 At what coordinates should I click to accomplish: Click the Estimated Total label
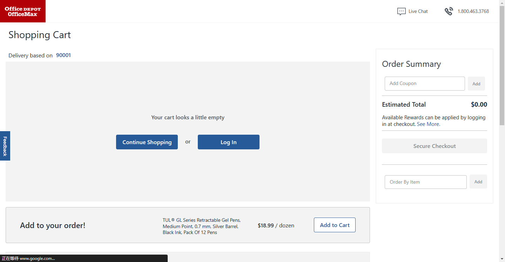coord(404,105)
